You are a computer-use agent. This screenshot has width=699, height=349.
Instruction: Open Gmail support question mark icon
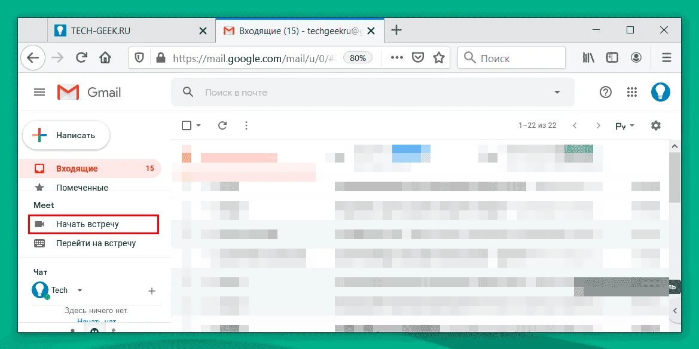point(605,92)
